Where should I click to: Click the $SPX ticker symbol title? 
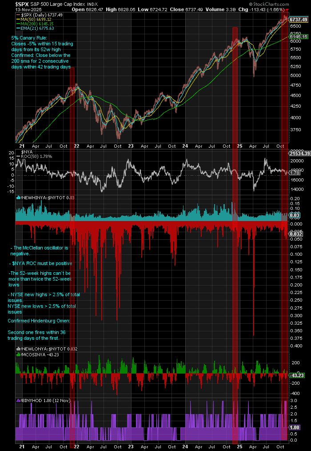(x=22, y=4)
